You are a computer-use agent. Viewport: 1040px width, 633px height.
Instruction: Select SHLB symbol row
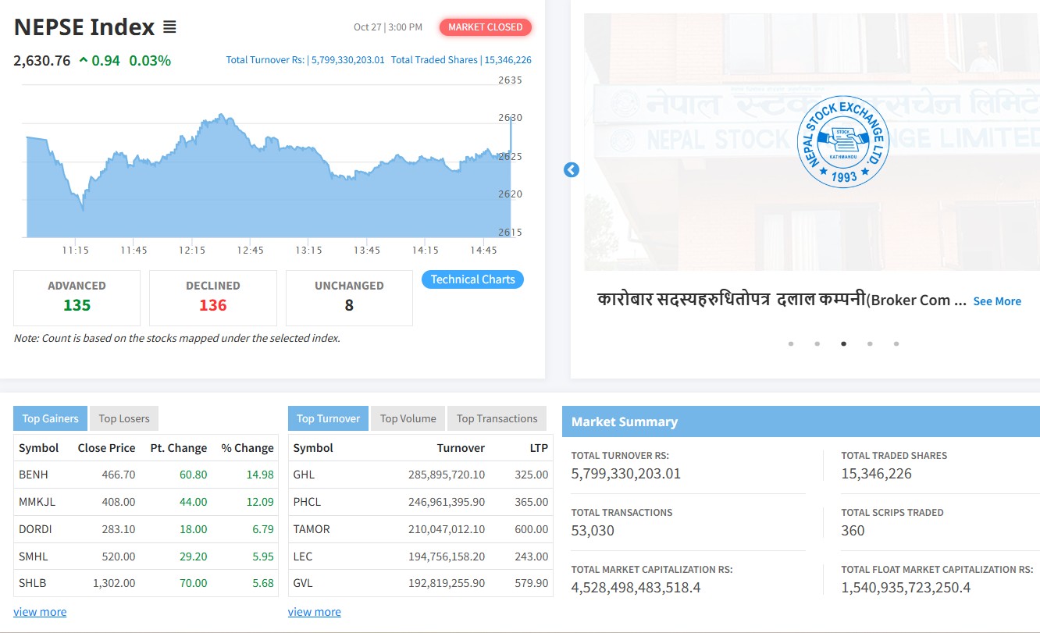coord(146,583)
